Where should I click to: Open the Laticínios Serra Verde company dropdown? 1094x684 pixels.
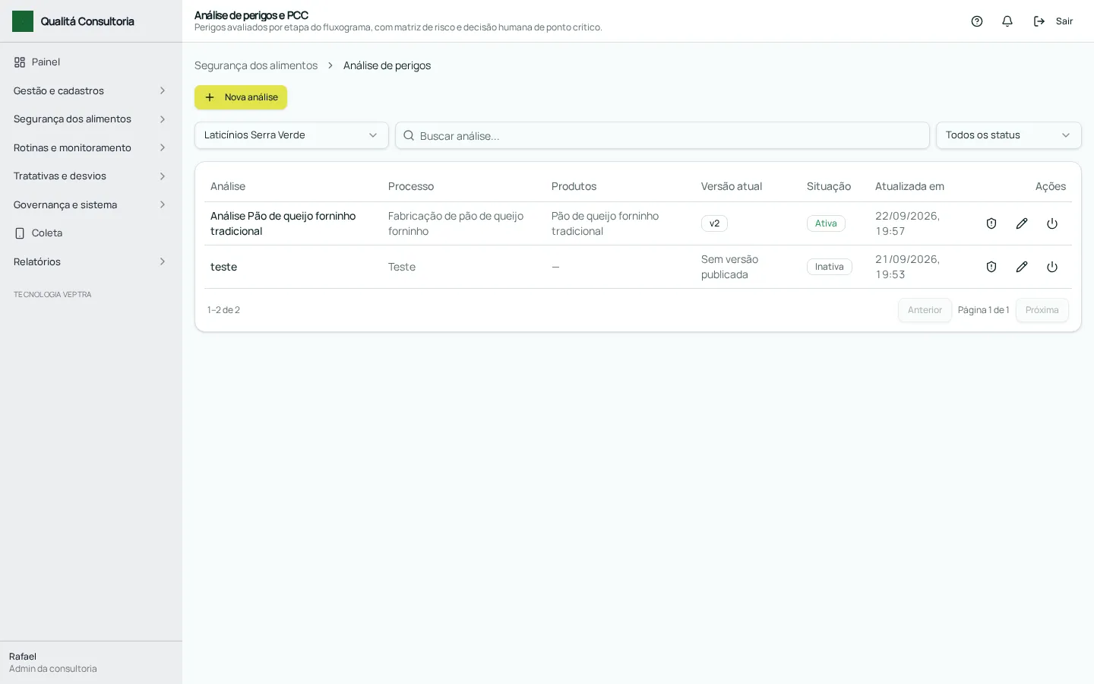click(292, 135)
